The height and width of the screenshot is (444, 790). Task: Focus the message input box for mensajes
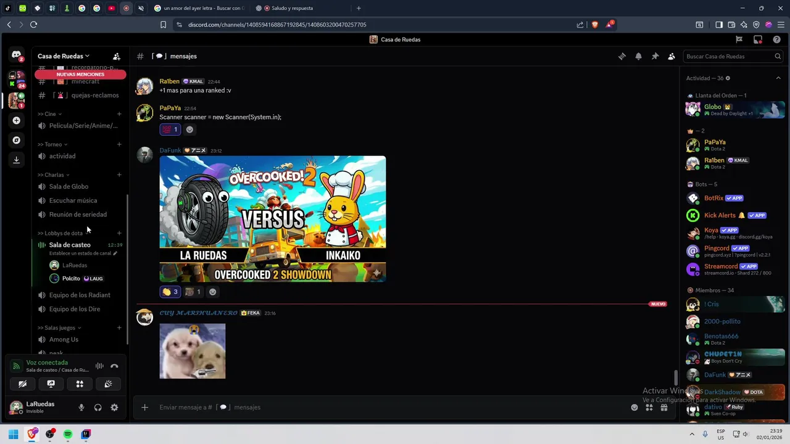[389, 407]
